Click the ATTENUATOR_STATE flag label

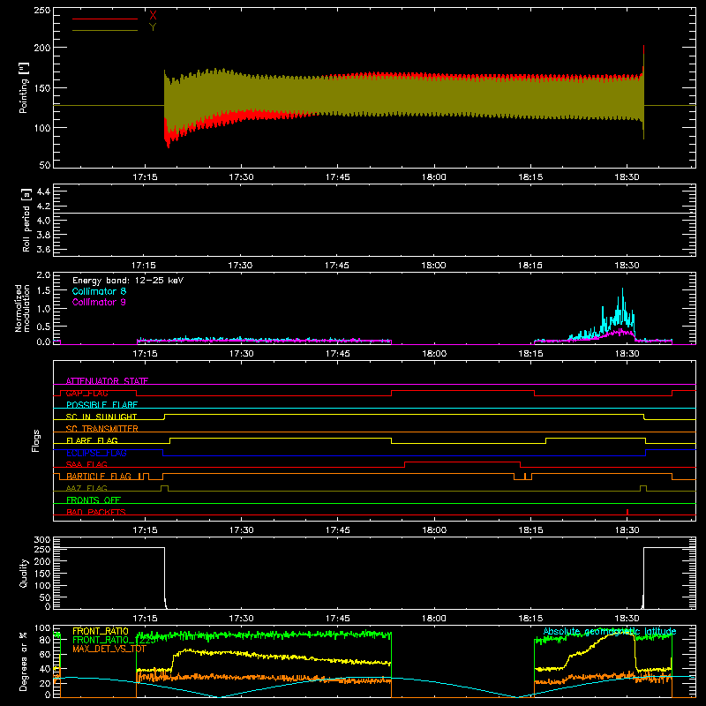coord(107,381)
